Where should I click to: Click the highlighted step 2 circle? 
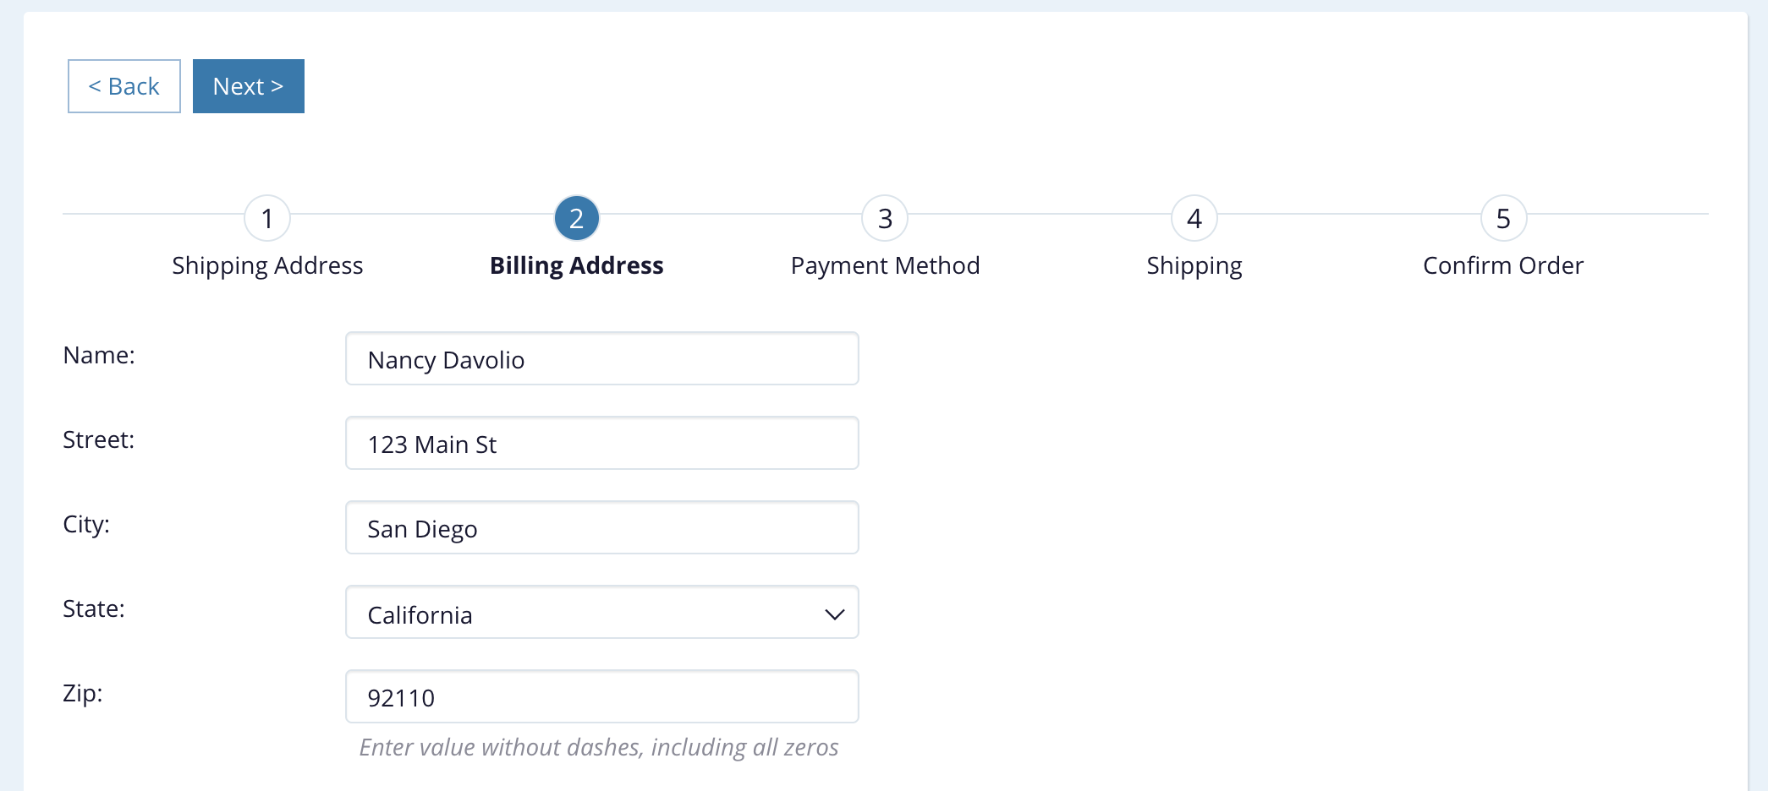click(x=576, y=218)
